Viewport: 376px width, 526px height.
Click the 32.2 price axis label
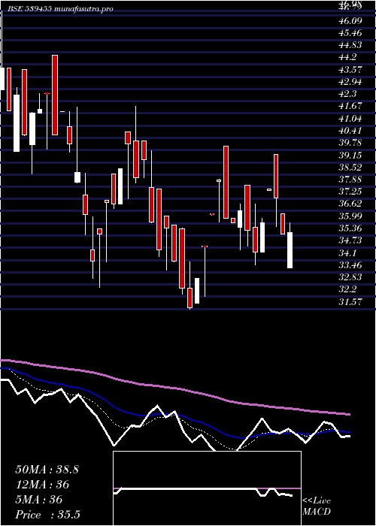[347, 289]
